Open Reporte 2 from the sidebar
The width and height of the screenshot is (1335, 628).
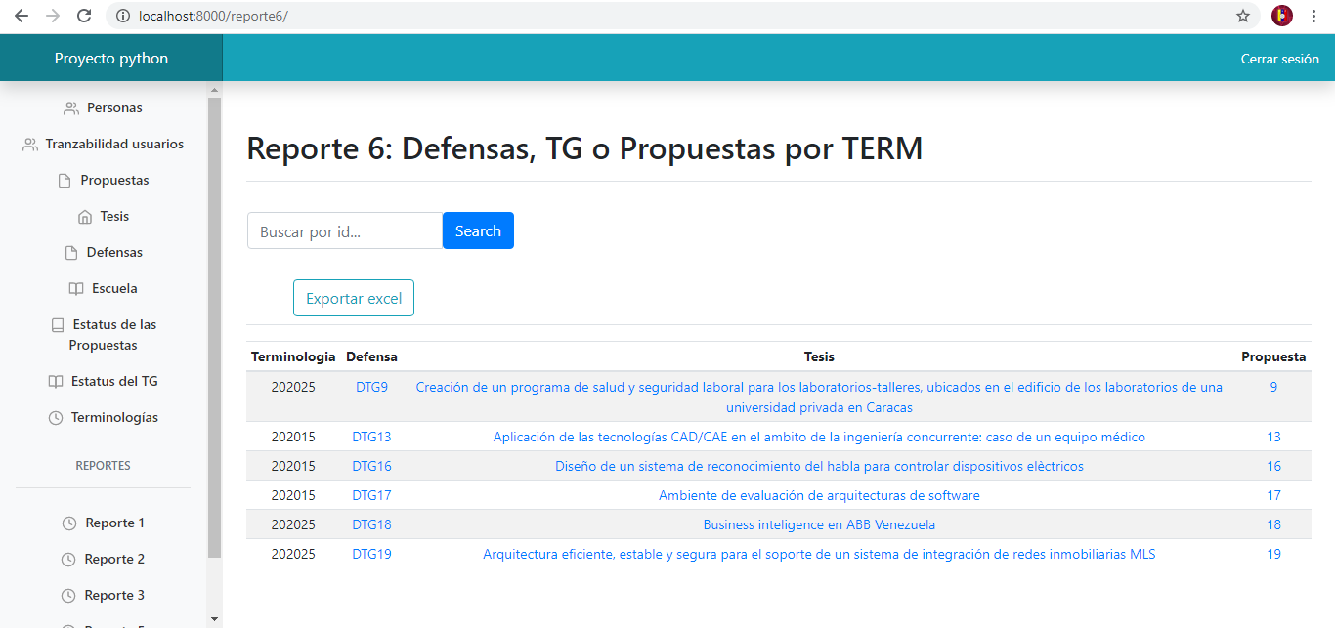pyautogui.click(x=114, y=560)
